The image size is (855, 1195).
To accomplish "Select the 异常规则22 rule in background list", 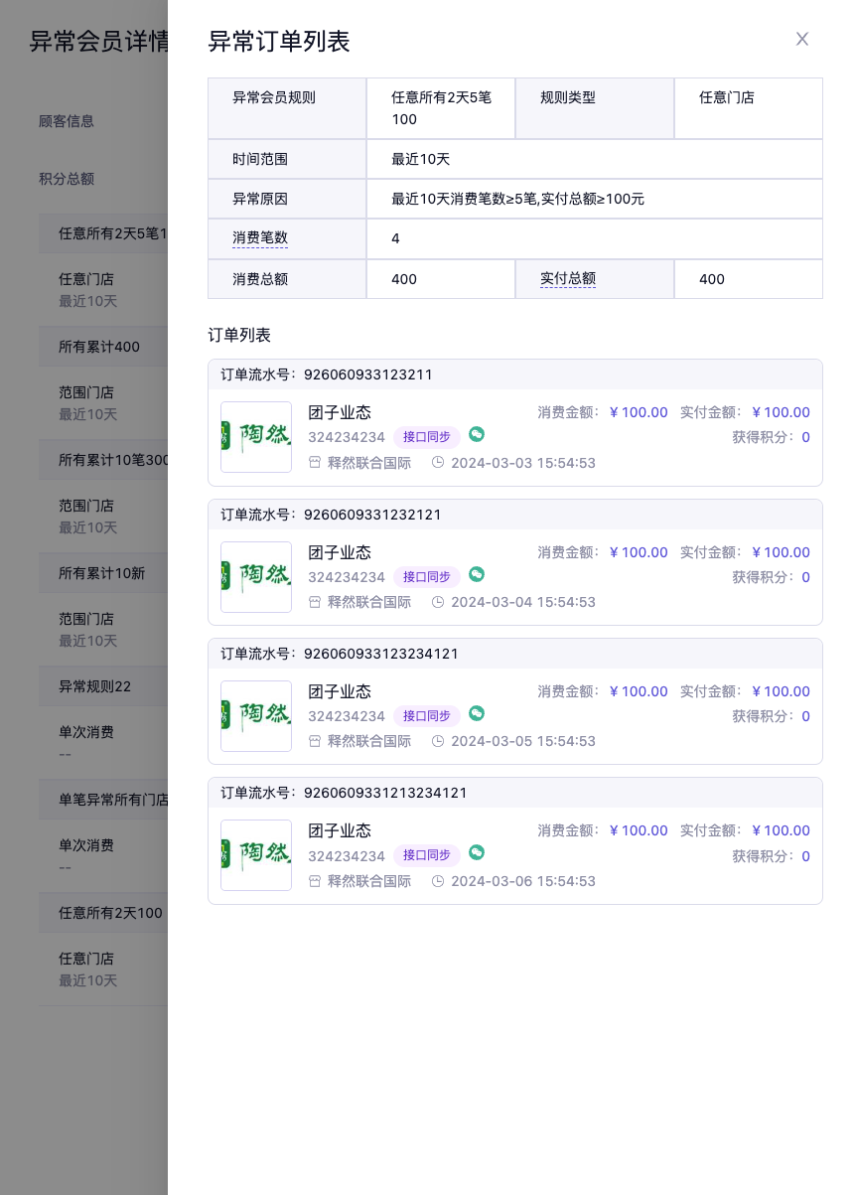I will tap(95, 686).
